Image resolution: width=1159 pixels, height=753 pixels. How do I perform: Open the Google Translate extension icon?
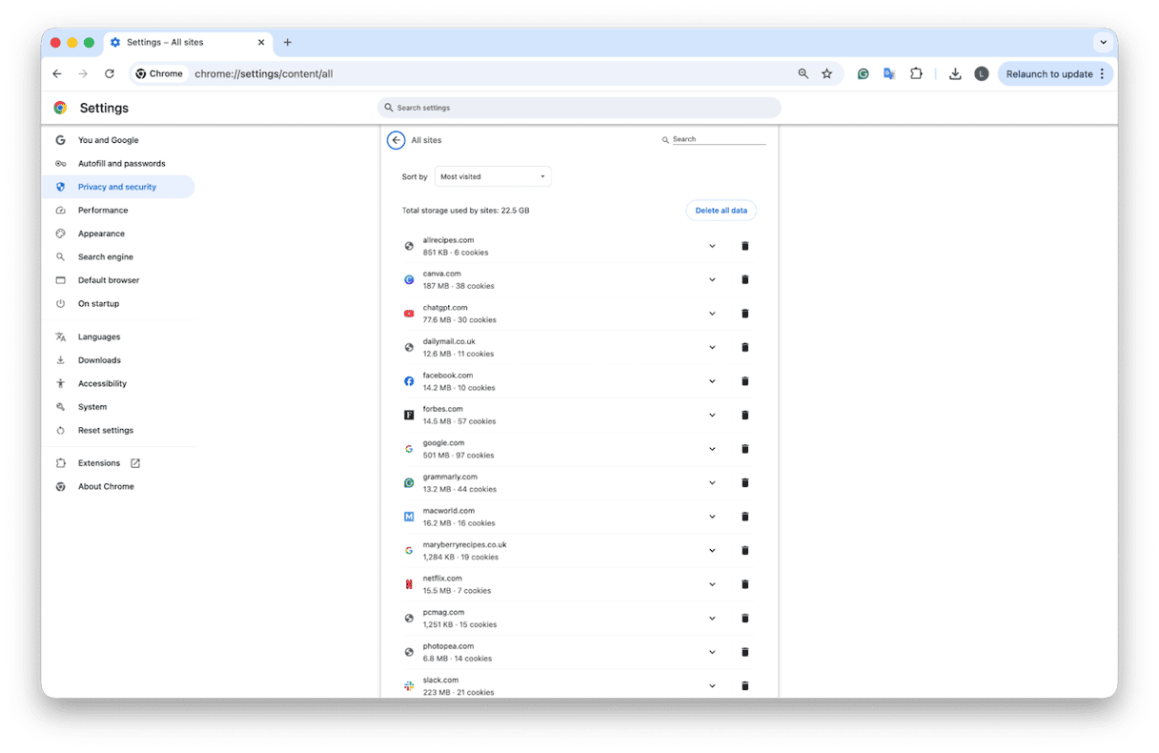tap(889, 72)
